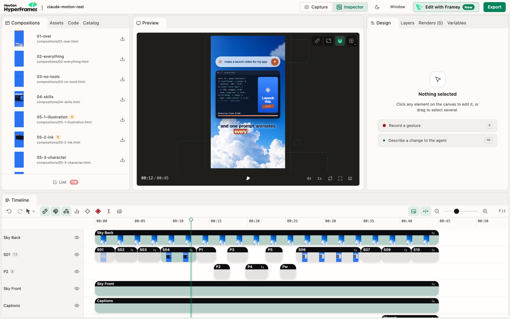Screen dimensions: 510x319
Task: Click Describe a change to the agent
Action: pyautogui.click(x=438, y=141)
